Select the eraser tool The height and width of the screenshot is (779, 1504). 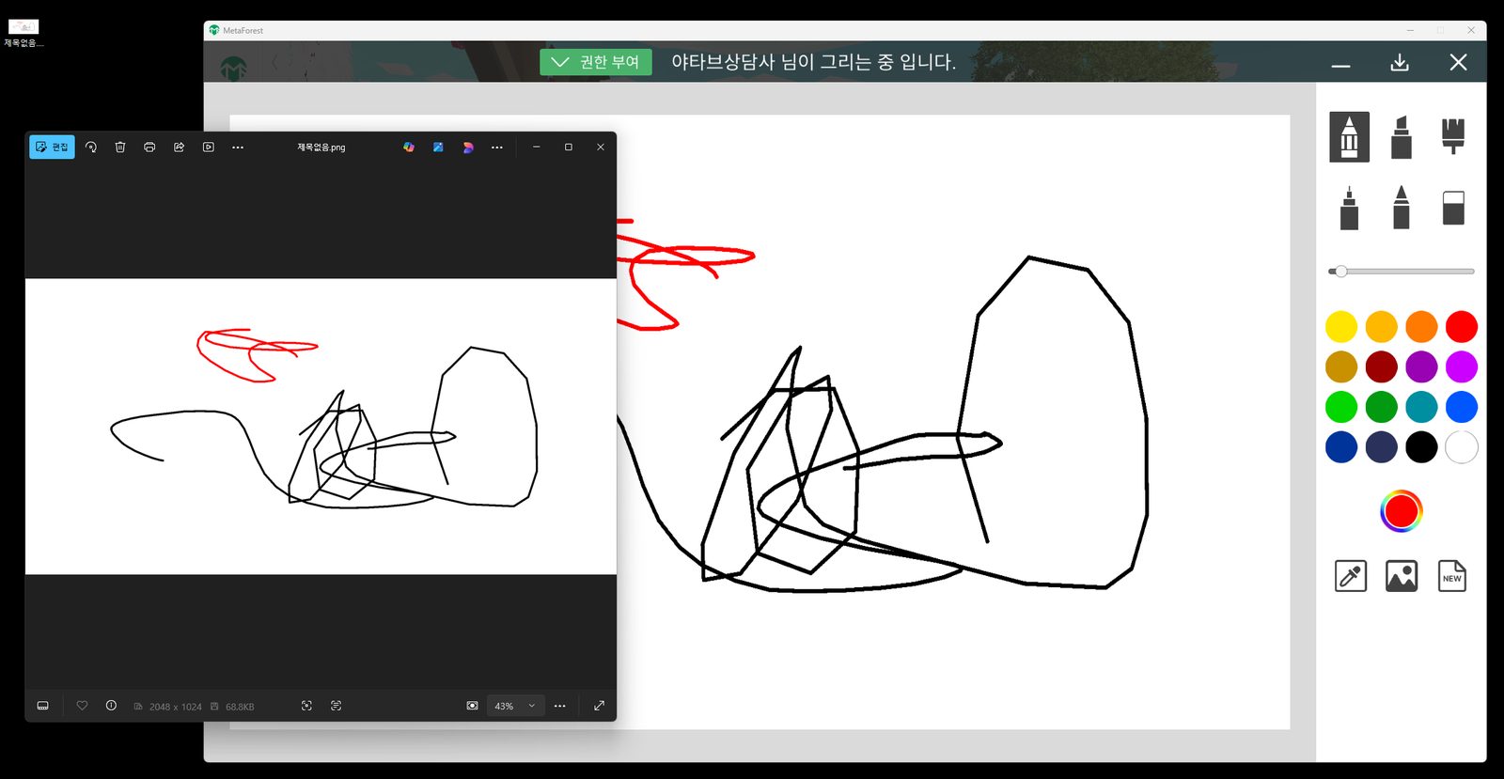[1453, 208]
